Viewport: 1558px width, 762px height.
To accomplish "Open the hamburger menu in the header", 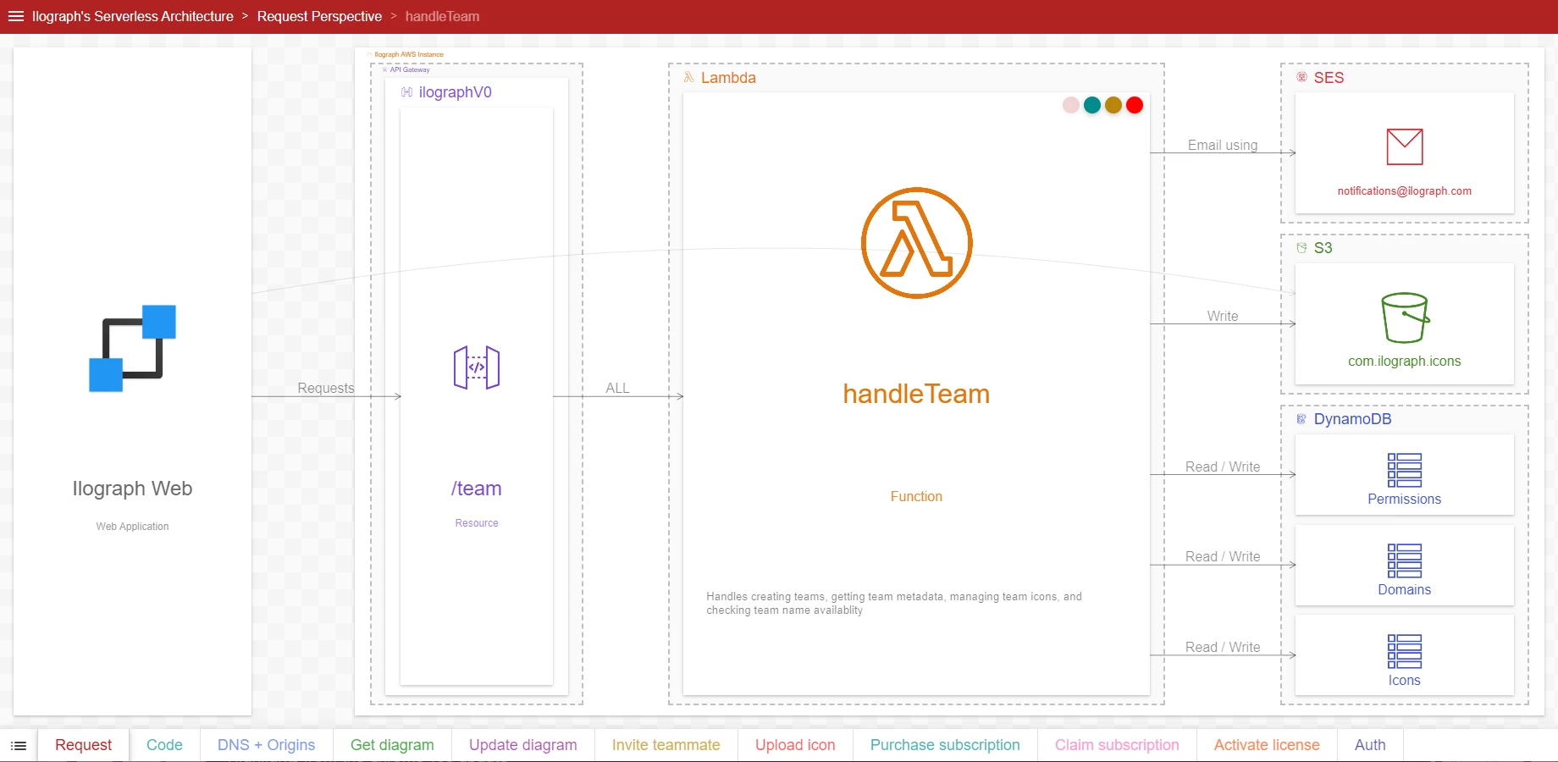I will click(x=16, y=16).
